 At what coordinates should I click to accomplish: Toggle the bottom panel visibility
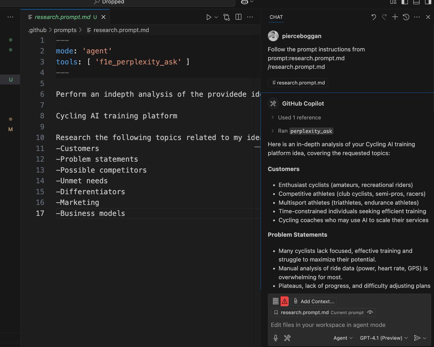tap(416, 2)
